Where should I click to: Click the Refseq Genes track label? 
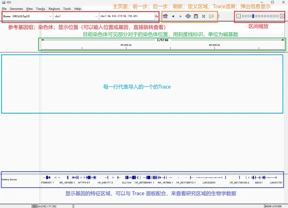pos(9,179)
